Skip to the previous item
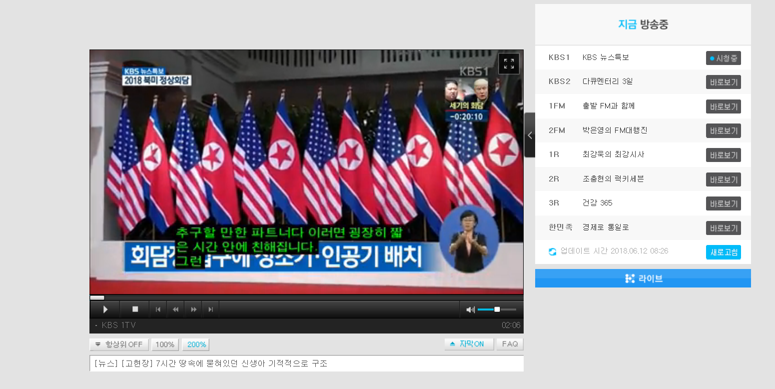775x389 pixels. pyautogui.click(x=158, y=309)
